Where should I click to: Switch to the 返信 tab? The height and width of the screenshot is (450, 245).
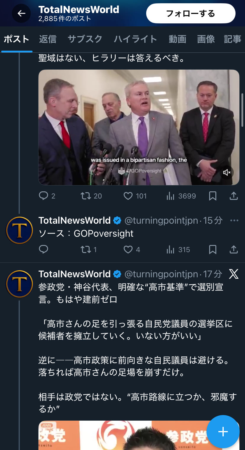point(48,39)
